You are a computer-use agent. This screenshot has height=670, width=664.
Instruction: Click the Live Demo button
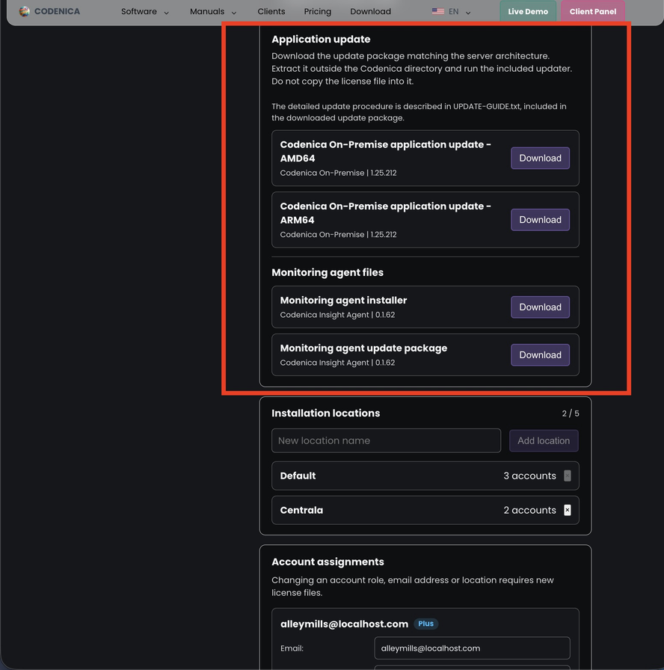click(x=528, y=11)
